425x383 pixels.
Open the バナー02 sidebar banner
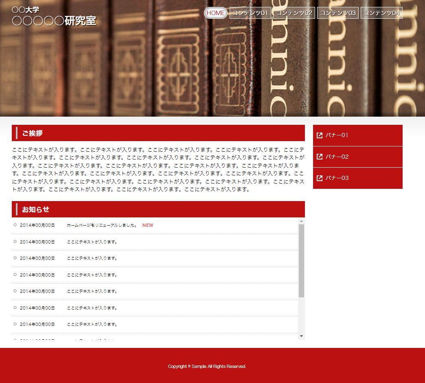357,157
